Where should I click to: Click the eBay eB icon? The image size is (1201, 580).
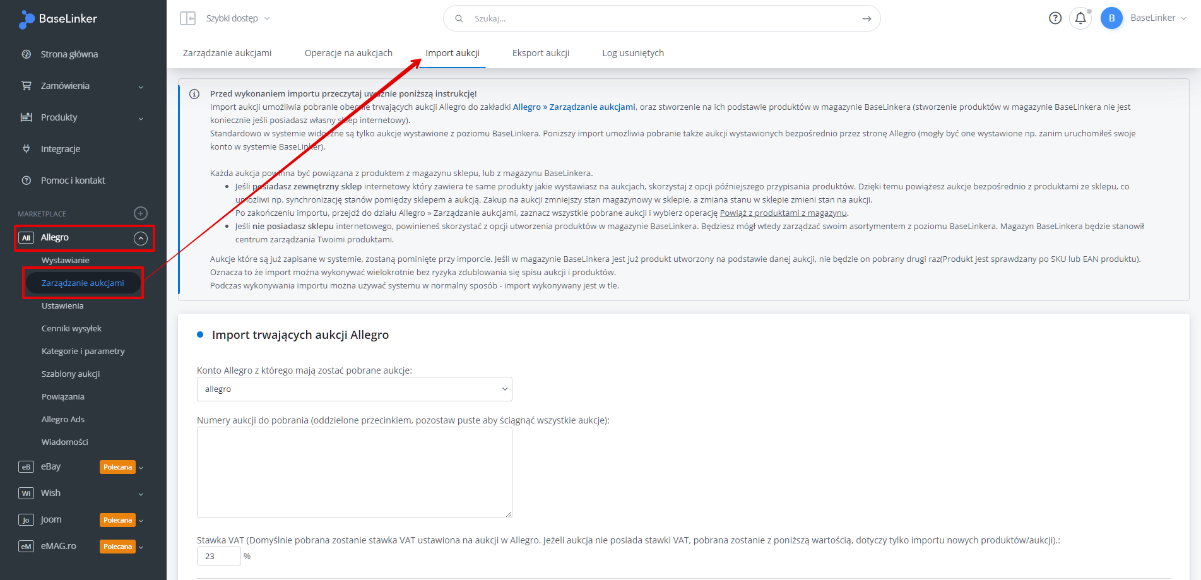tap(26, 467)
